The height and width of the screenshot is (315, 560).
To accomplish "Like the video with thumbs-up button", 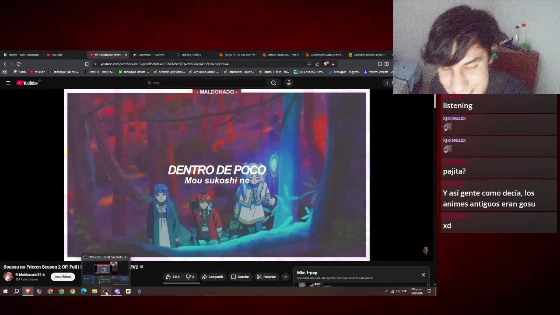I will (x=172, y=276).
